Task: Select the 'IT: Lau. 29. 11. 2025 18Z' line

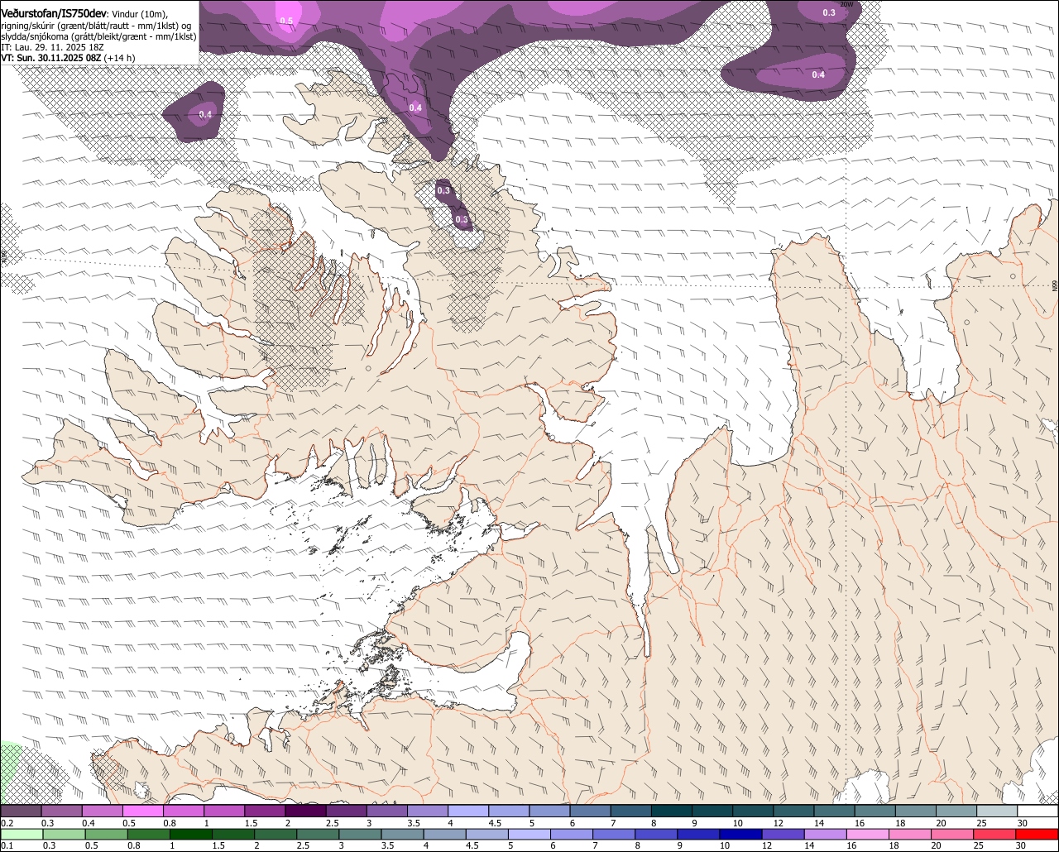Action: click(52, 47)
